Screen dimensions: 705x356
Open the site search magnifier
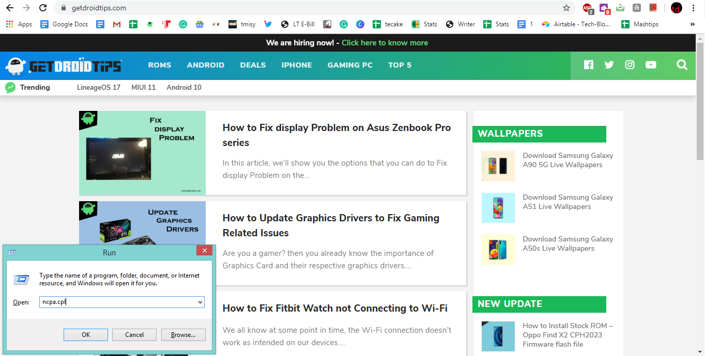coord(682,64)
